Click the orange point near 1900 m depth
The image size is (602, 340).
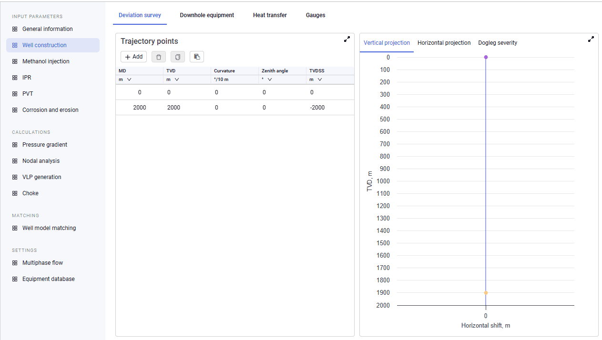486,293
